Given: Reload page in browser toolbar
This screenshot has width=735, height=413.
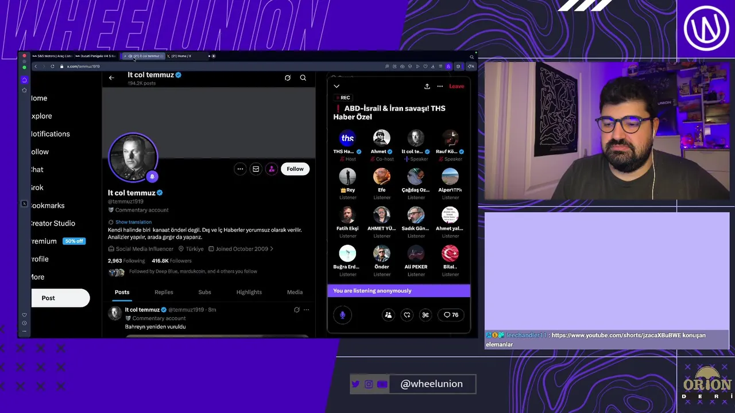Looking at the screenshot, I should point(52,67).
